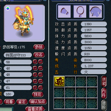Viewport: 111px width, 111px height.
Task: Click the 确认加点 button
Action: pos(38,102)
